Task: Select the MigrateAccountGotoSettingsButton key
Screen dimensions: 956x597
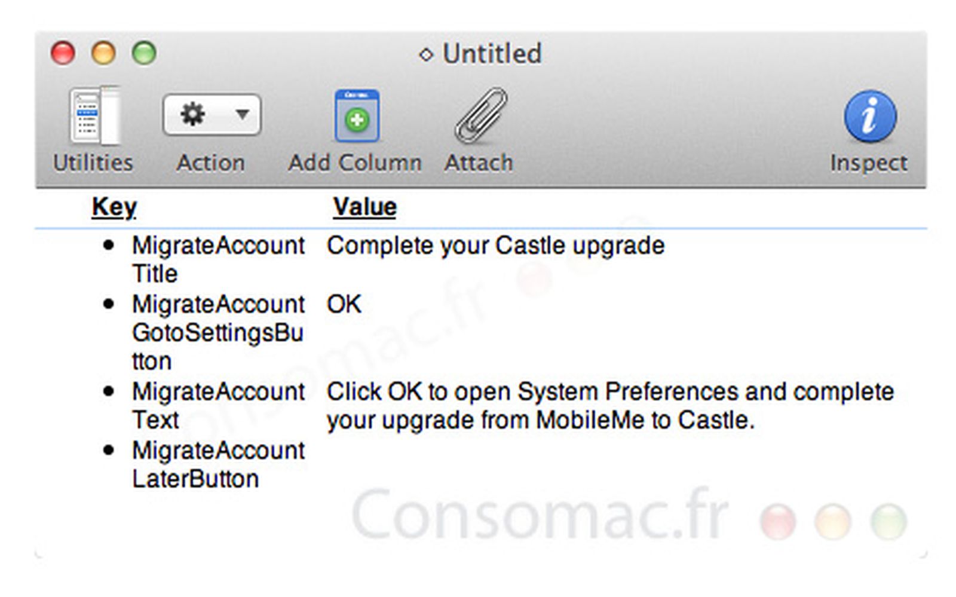Action: [x=218, y=332]
